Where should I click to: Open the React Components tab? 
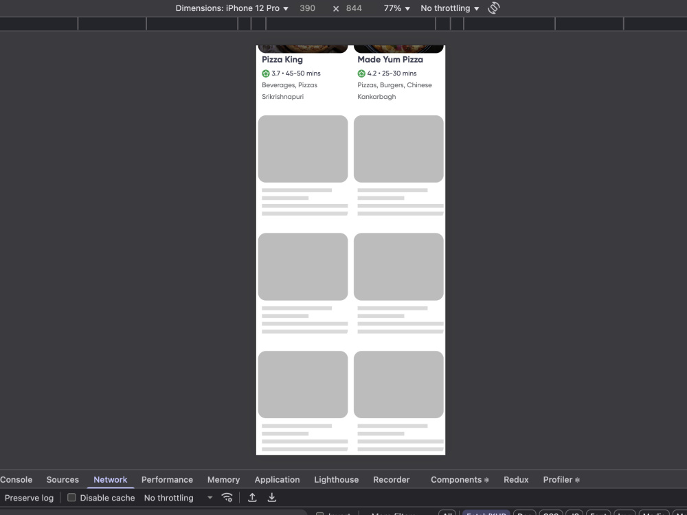460,479
